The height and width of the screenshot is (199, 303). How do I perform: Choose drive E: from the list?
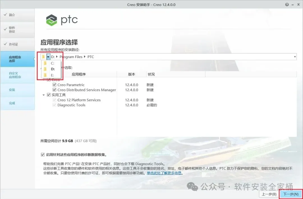pyautogui.click(x=52, y=75)
